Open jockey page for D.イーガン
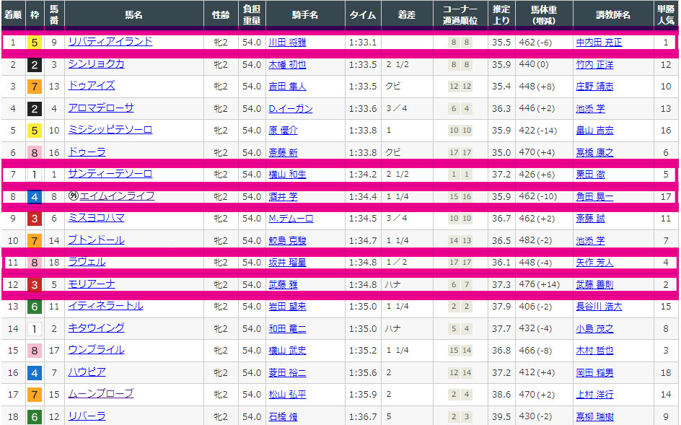This screenshot has height=425, width=681. 290,109
